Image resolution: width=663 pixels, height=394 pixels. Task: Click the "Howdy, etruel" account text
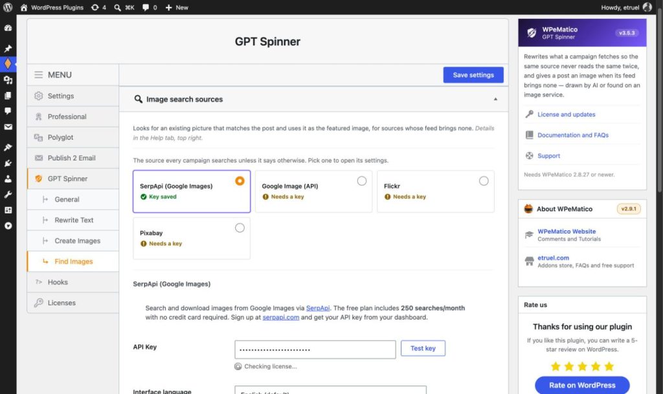[x=620, y=7]
